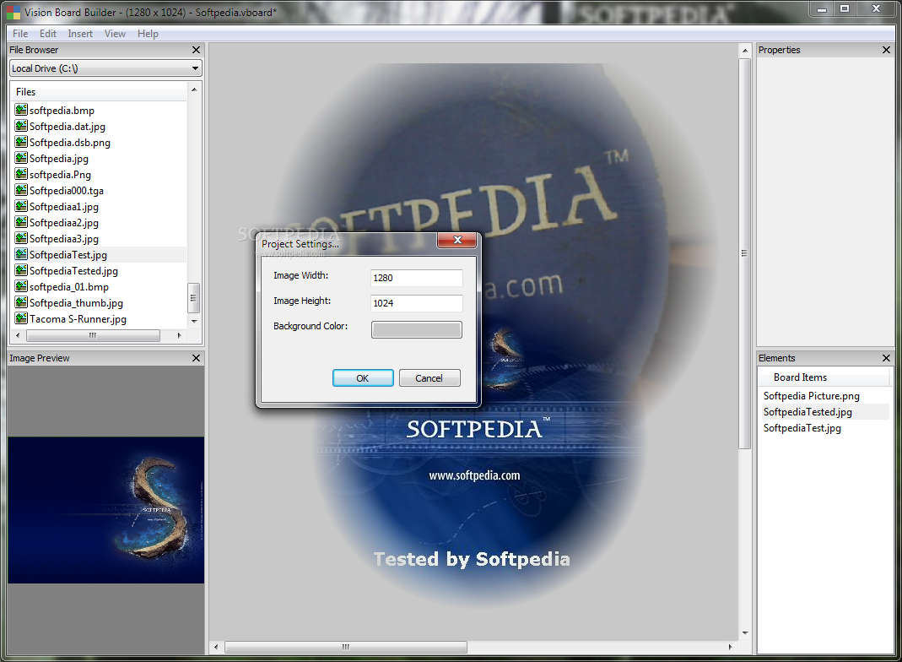Click the softpedia_01.bmp file icon
Viewport: 902px width, 662px height.
(x=21, y=286)
